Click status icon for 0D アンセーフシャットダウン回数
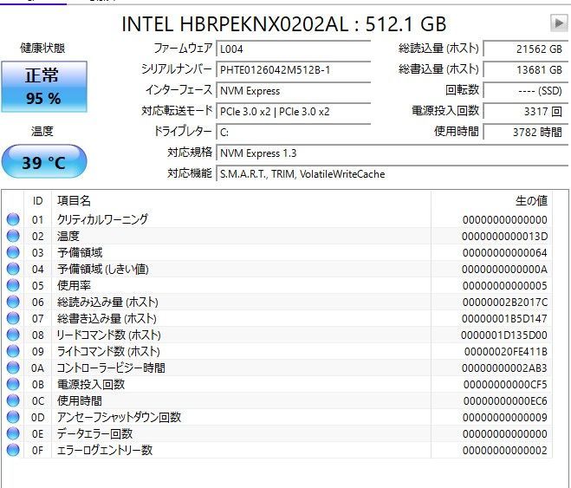This screenshot has height=488, width=571. [x=13, y=417]
